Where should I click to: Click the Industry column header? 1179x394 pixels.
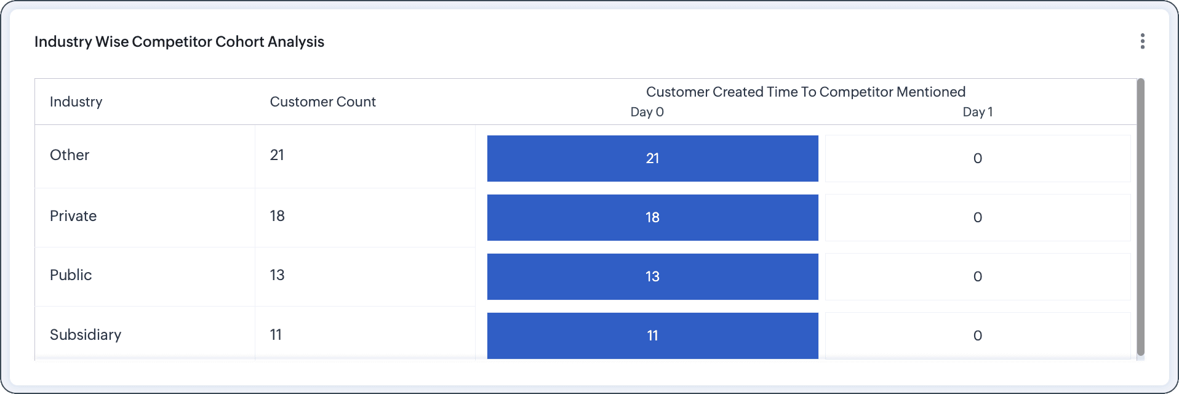click(x=76, y=102)
